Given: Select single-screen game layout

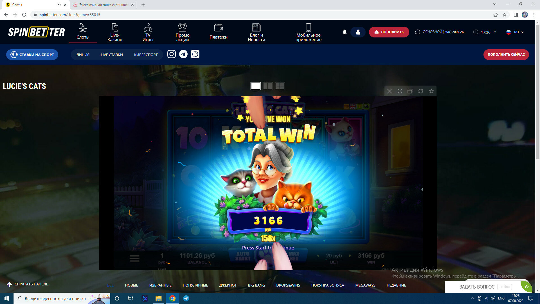Looking at the screenshot, I should click(255, 86).
